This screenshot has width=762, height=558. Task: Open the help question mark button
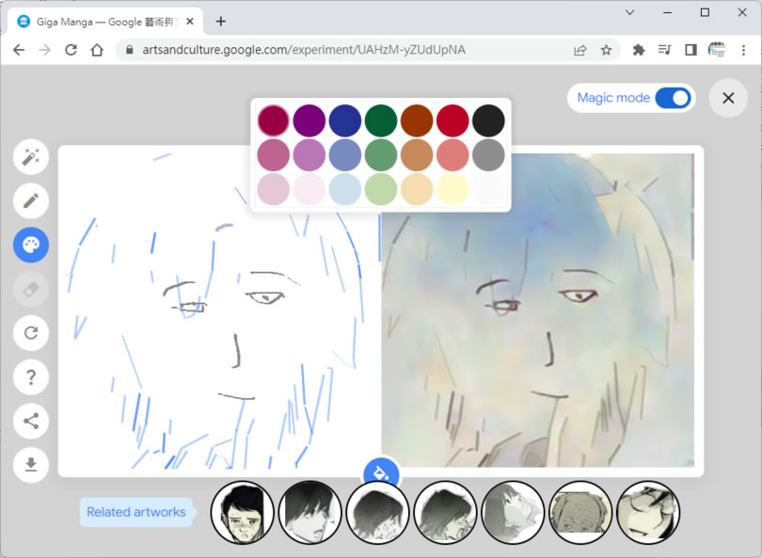(31, 376)
